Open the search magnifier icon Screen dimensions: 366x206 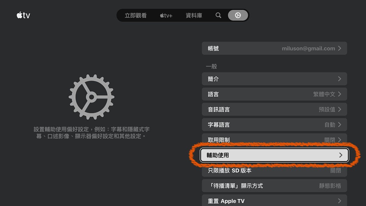(x=218, y=15)
